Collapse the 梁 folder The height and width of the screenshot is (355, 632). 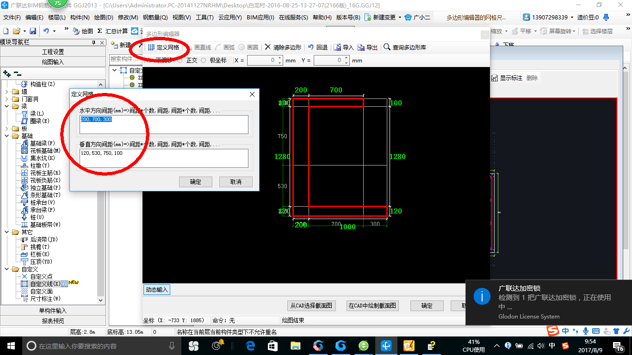(x=6, y=106)
